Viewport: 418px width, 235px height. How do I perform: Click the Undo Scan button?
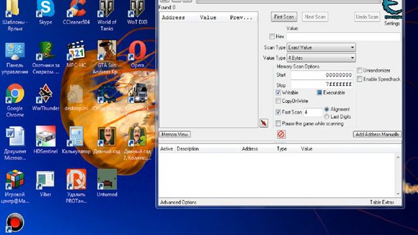tap(367, 17)
